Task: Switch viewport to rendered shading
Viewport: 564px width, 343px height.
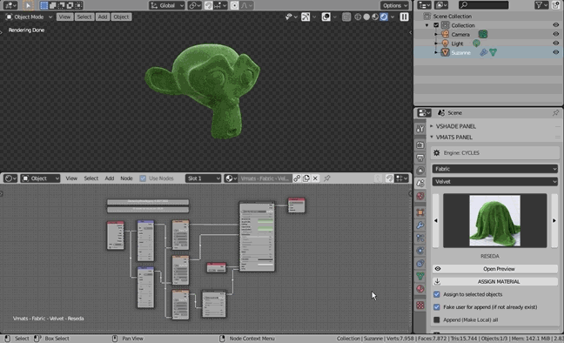Action: (384, 17)
